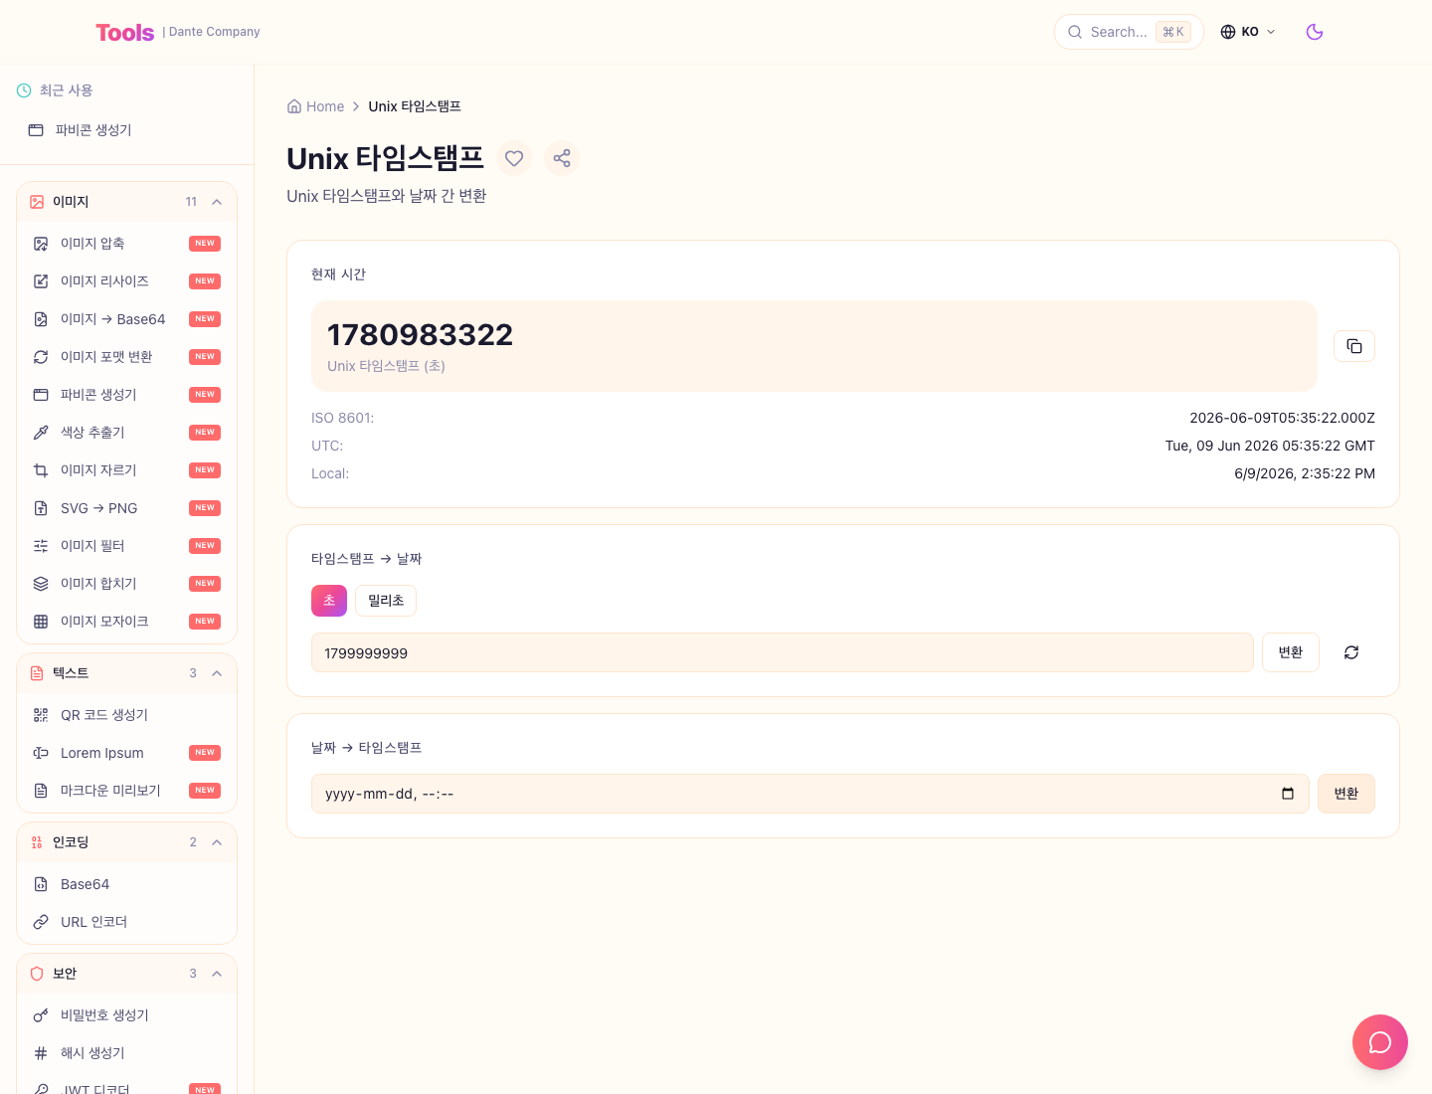The image size is (1432, 1094).
Task: Toggle dark mode moon icon
Action: click(1315, 32)
